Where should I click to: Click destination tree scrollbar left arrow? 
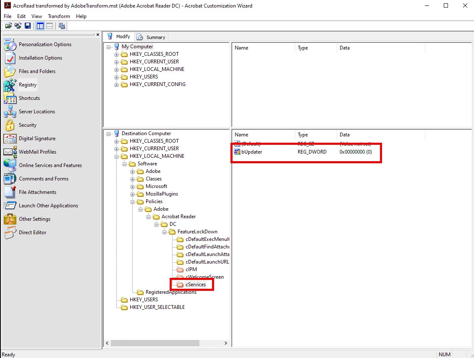(107, 343)
